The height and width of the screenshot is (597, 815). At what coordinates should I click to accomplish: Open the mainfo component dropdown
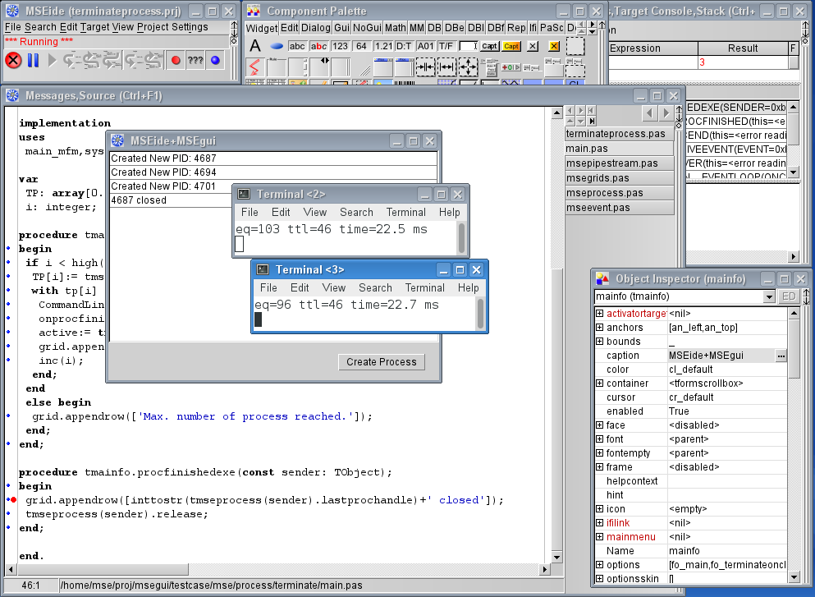769,296
